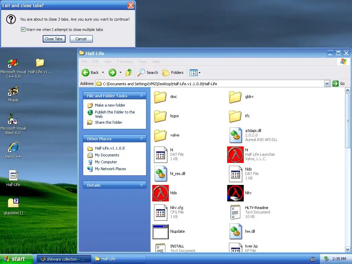The width and height of the screenshot is (352, 264).
Task: Click the Address bar path field
Action: (x=210, y=84)
